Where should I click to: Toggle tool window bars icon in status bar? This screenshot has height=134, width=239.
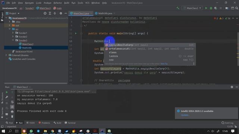2,127
